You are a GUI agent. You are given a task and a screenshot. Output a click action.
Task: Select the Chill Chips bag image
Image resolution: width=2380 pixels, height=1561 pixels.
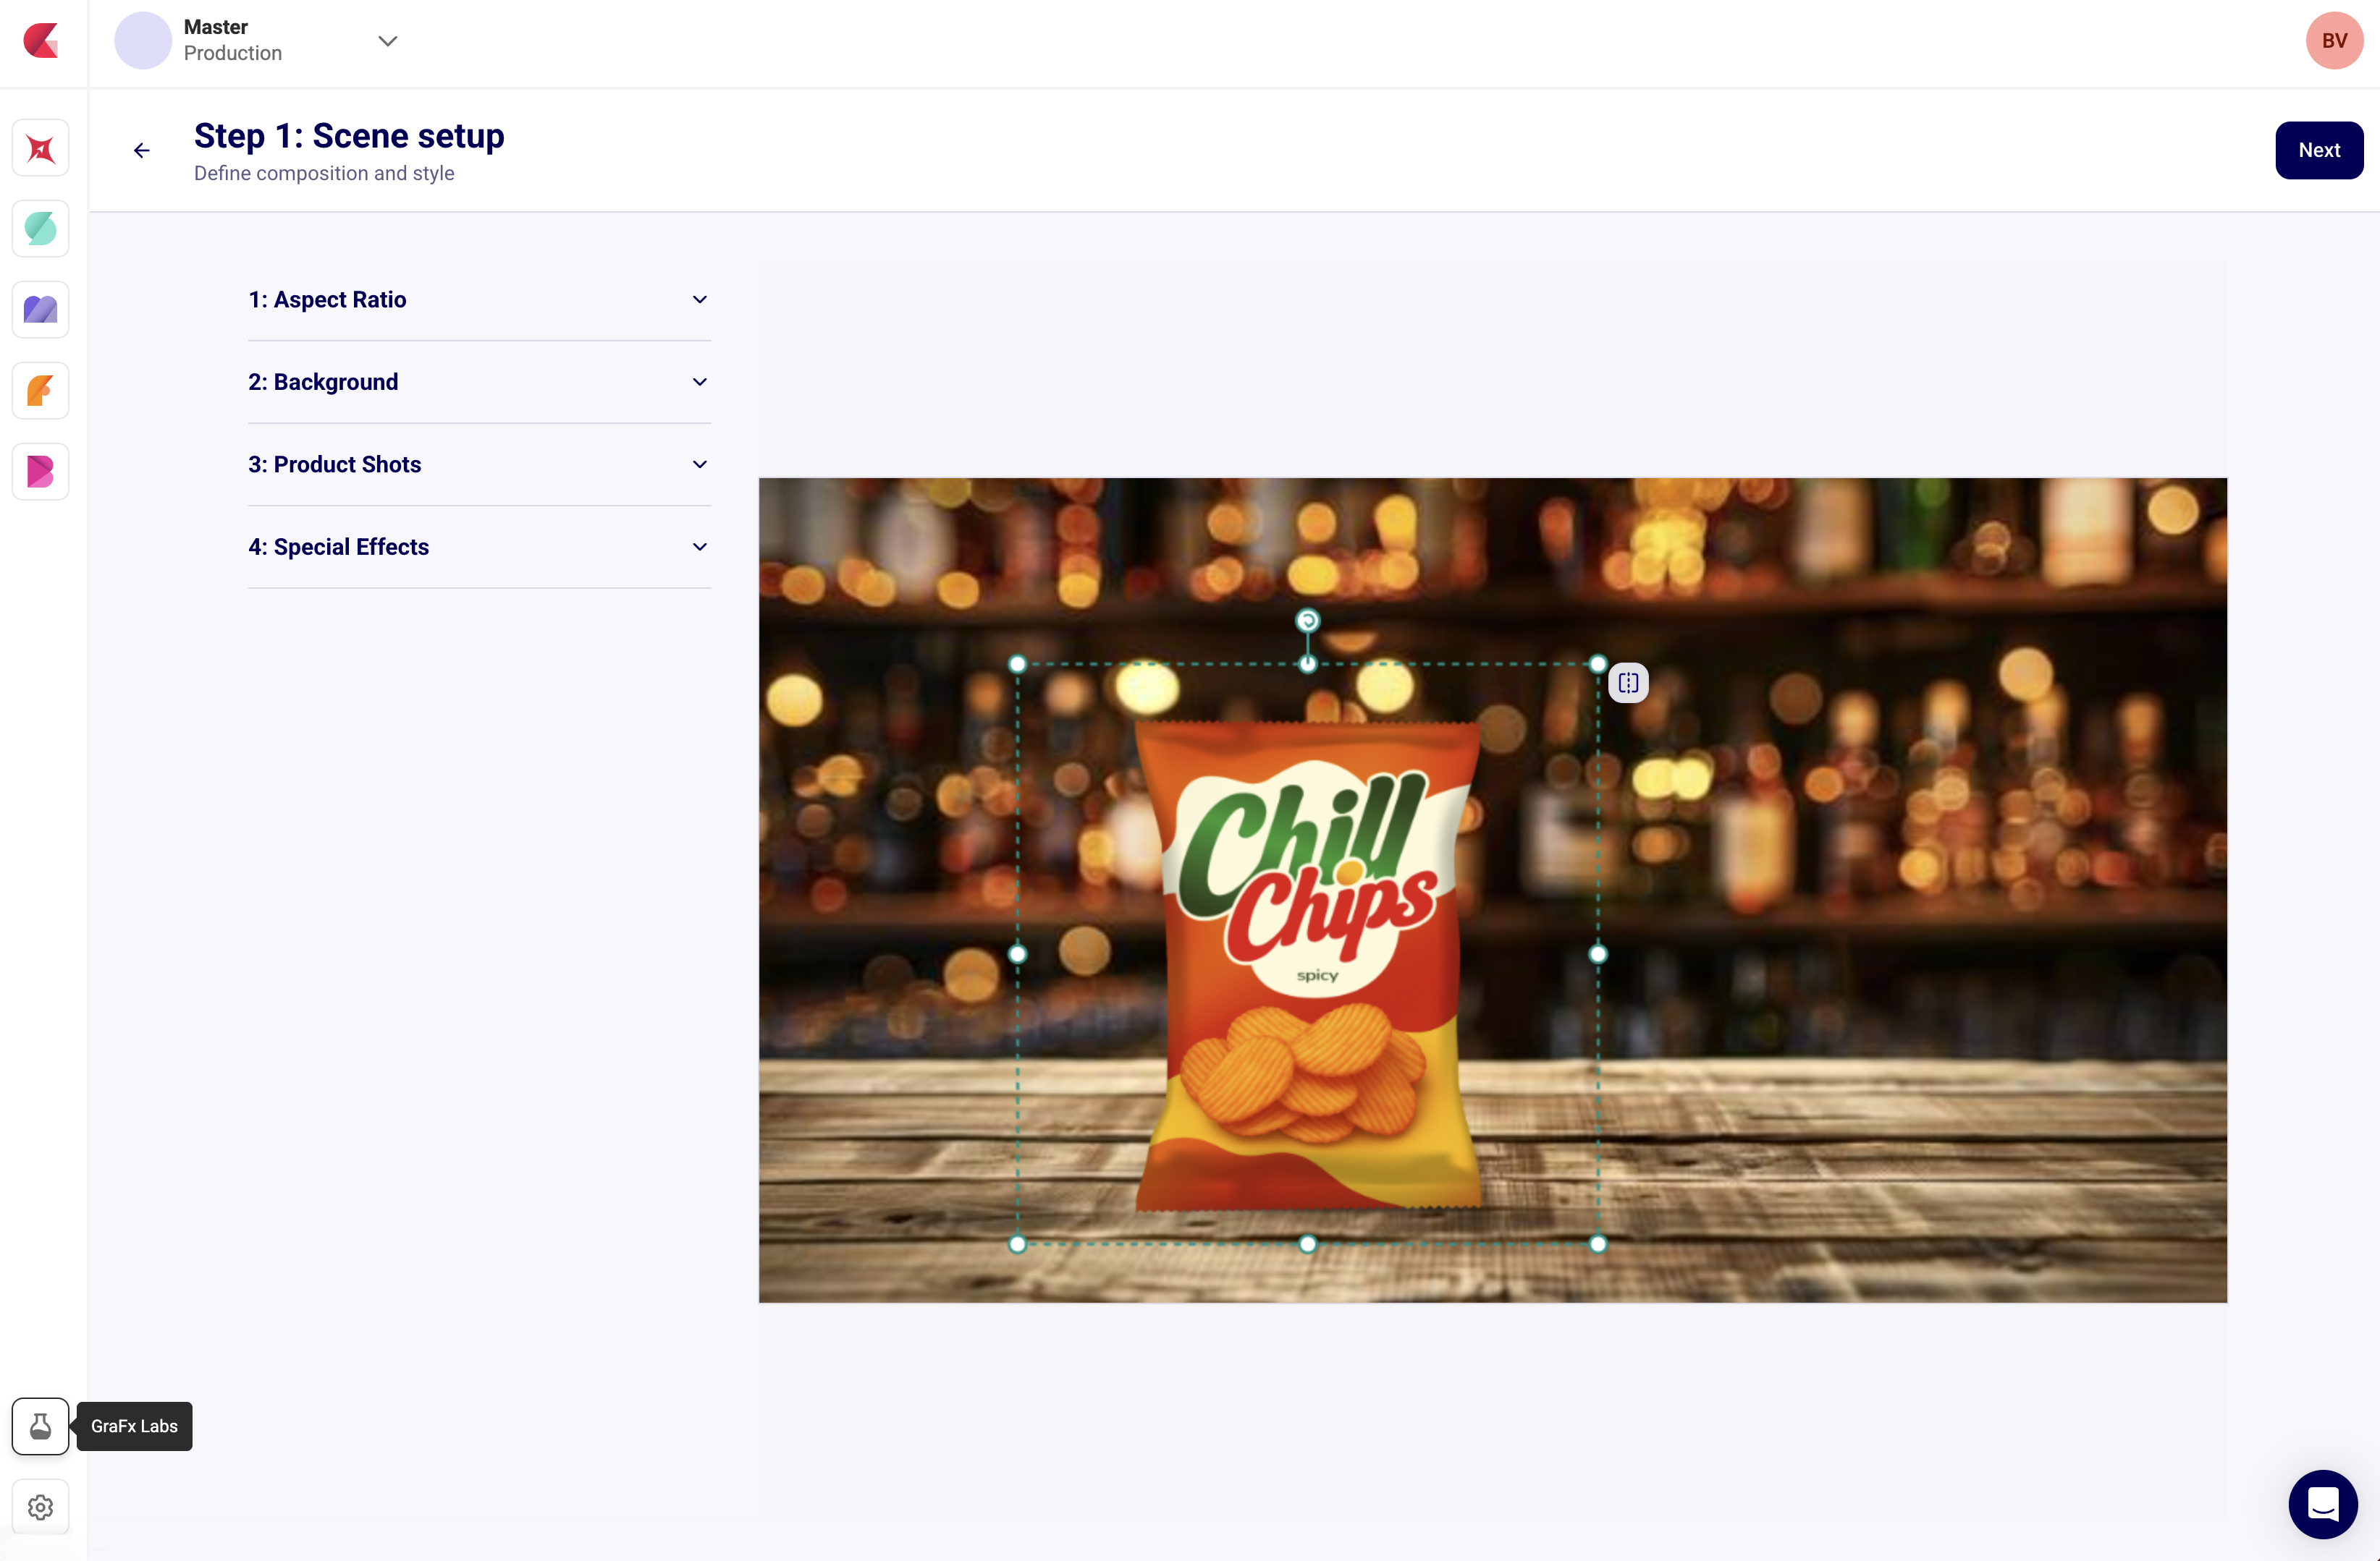pyautogui.click(x=1308, y=964)
